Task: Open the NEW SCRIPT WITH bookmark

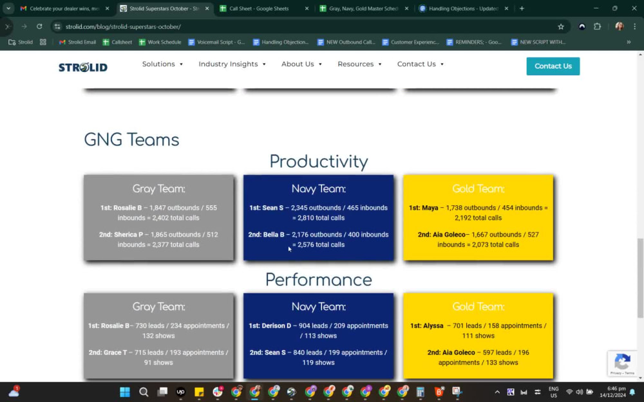Action: 538,42
